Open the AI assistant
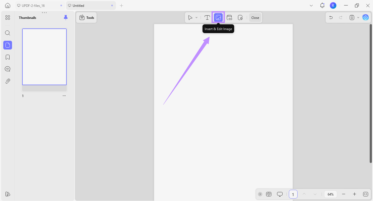The width and height of the screenshot is (373, 201). coord(365,17)
